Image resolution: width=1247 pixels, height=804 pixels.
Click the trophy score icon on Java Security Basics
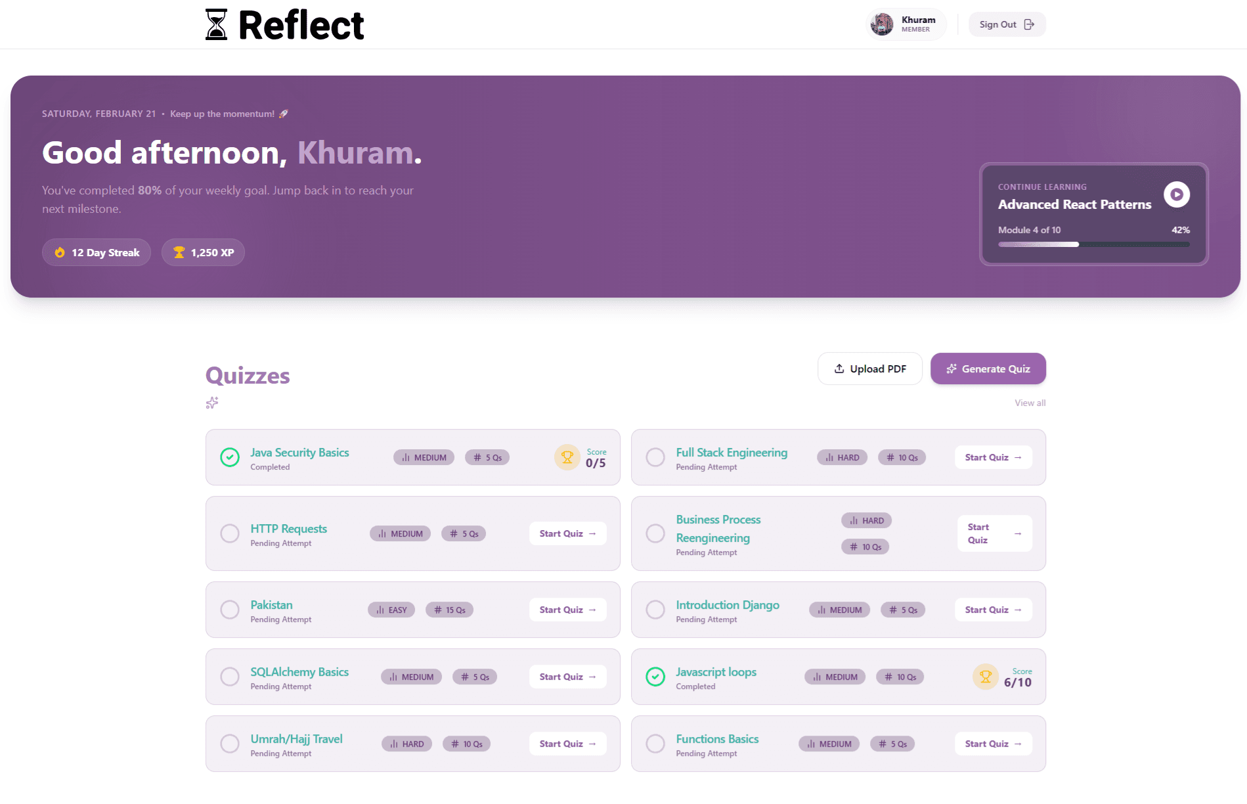pyautogui.click(x=566, y=457)
